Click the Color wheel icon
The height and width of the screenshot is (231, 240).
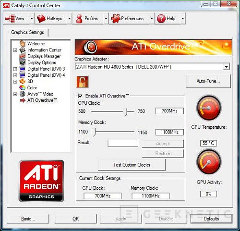[x=23, y=87]
